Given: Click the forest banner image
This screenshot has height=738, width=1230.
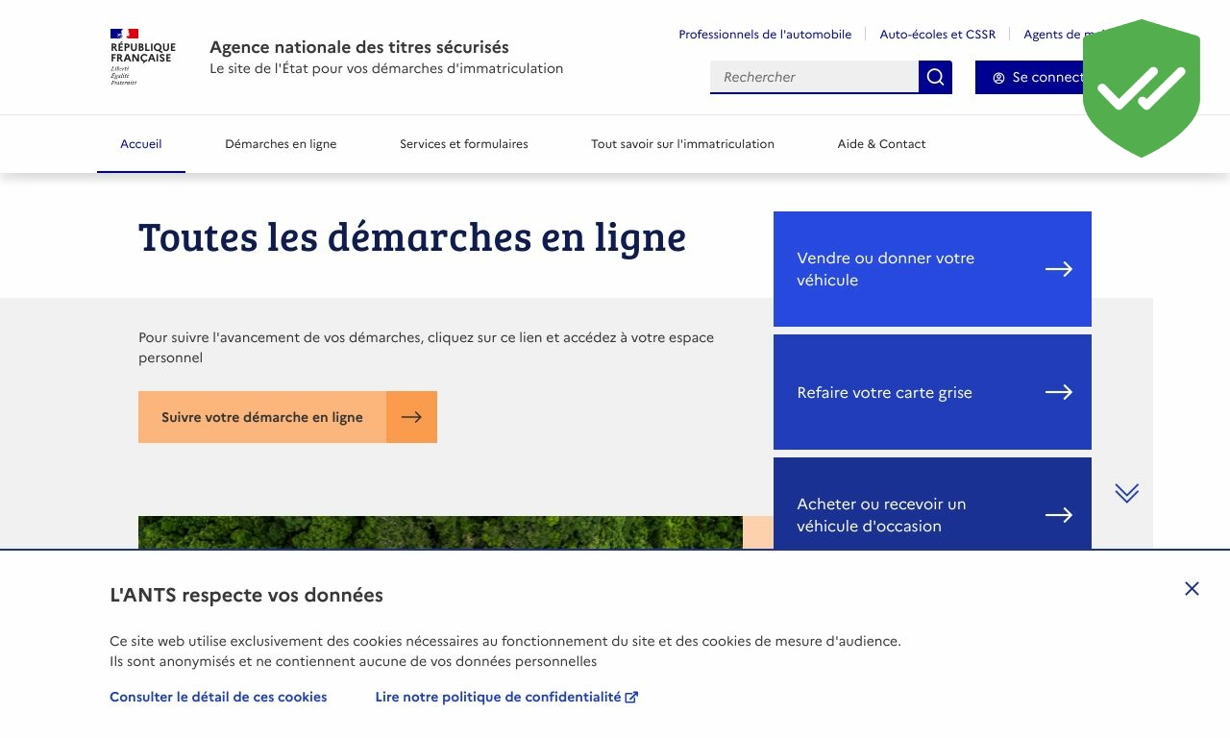Looking at the screenshot, I should pyautogui.click(x=440, y=532).
